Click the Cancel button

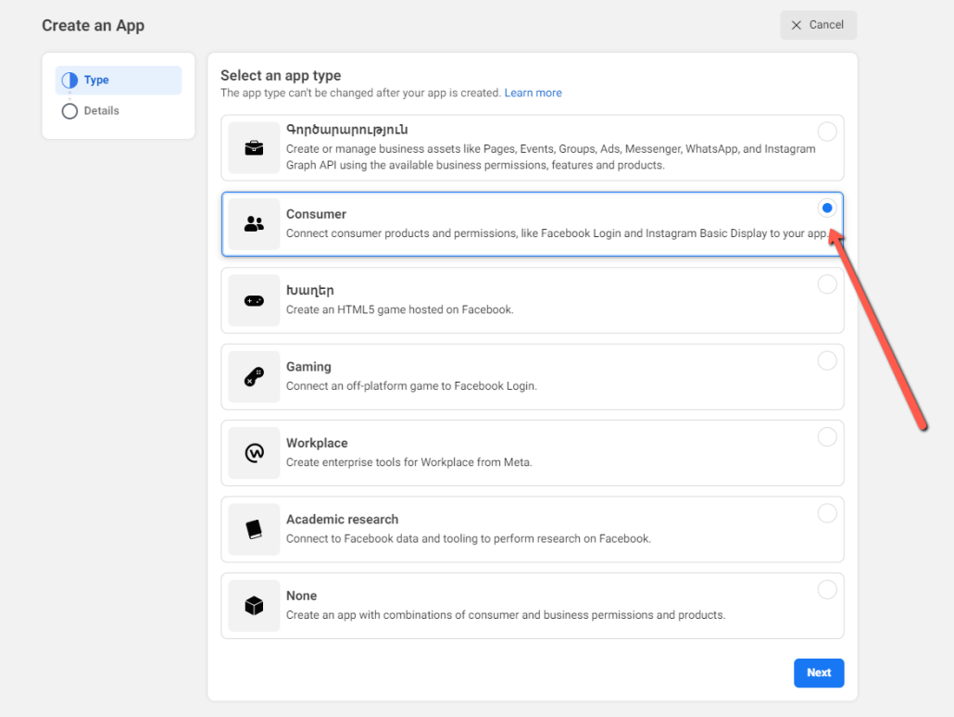pyautogui.click(x=818, y=25)
